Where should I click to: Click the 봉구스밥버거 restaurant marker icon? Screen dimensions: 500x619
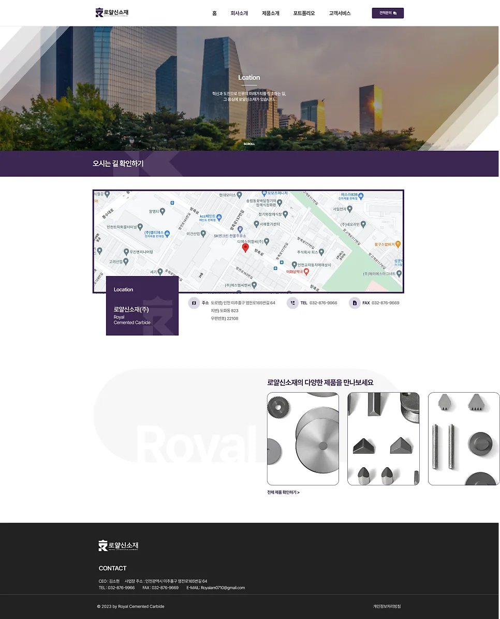398,244
